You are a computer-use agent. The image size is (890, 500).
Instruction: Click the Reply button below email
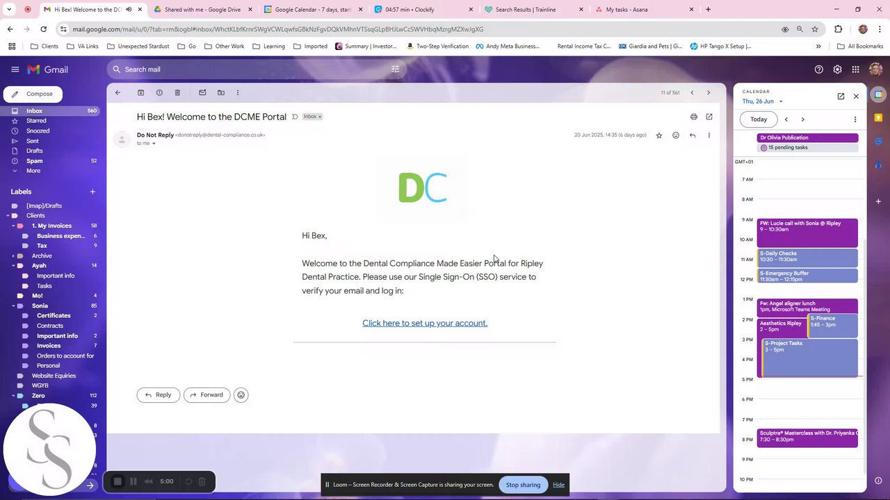pos(159,395)
